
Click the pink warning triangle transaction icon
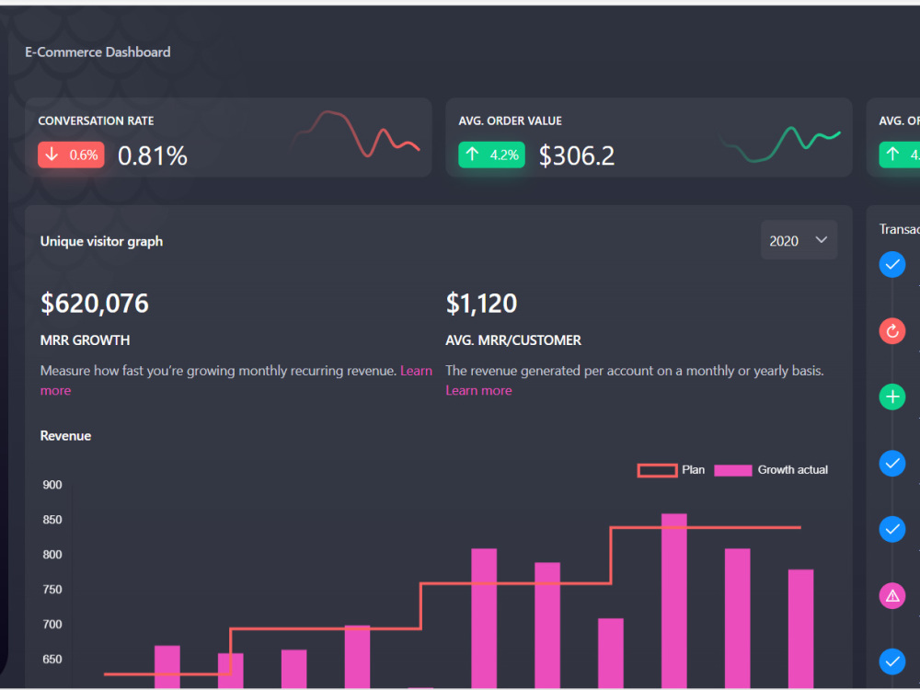(x=891, y=596)
